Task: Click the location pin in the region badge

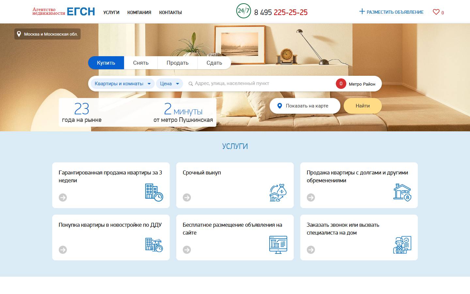Action: [19, 34]
